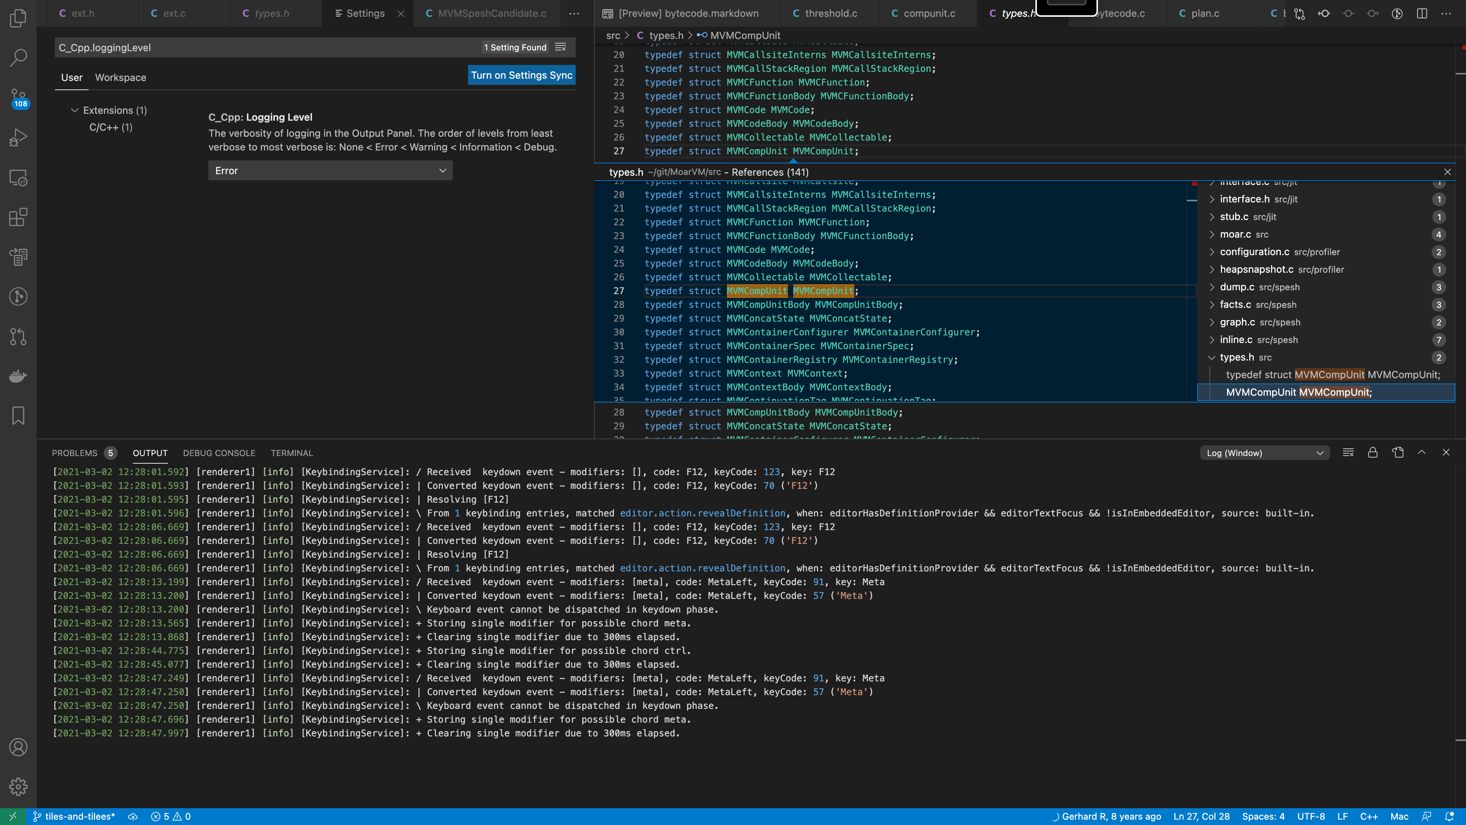Open the Logging Level dropdown set to Error

pyautogui.click(x=330, y=170)
